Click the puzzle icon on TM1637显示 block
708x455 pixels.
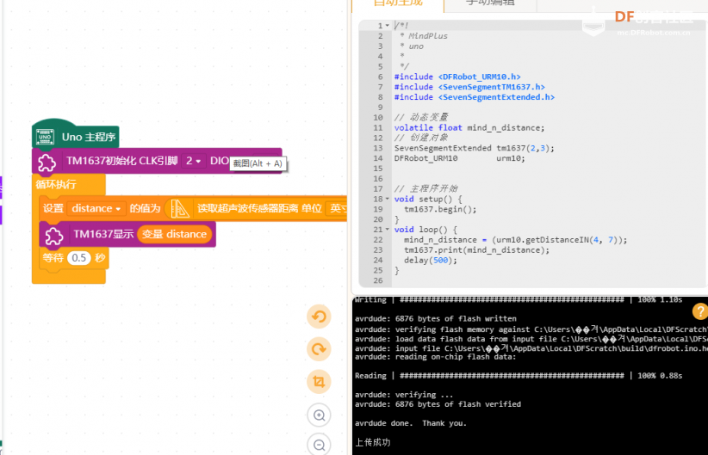[54, 236]
